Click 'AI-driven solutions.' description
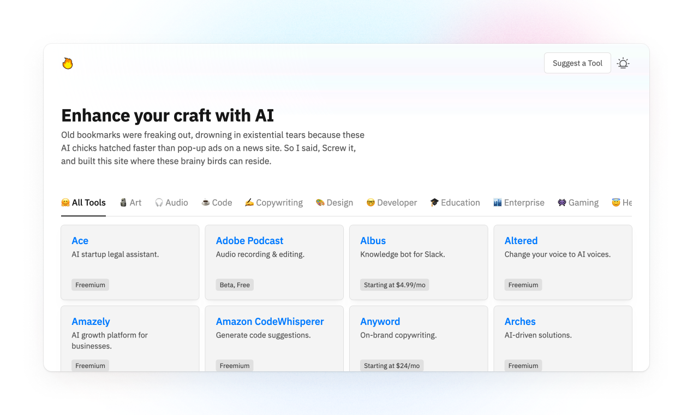The image size is (693, 415). (538, 335)
